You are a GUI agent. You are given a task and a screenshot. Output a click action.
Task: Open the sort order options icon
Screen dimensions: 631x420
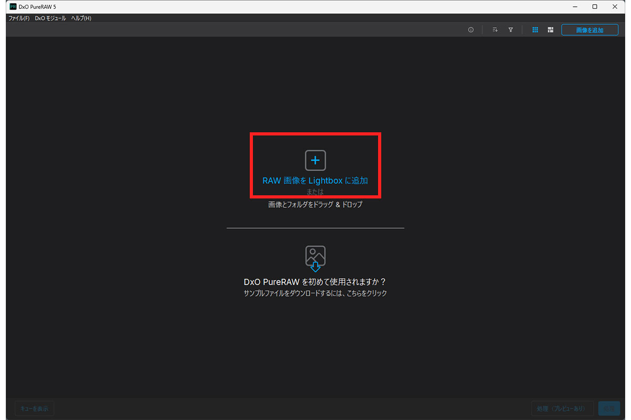pos(495,30)
